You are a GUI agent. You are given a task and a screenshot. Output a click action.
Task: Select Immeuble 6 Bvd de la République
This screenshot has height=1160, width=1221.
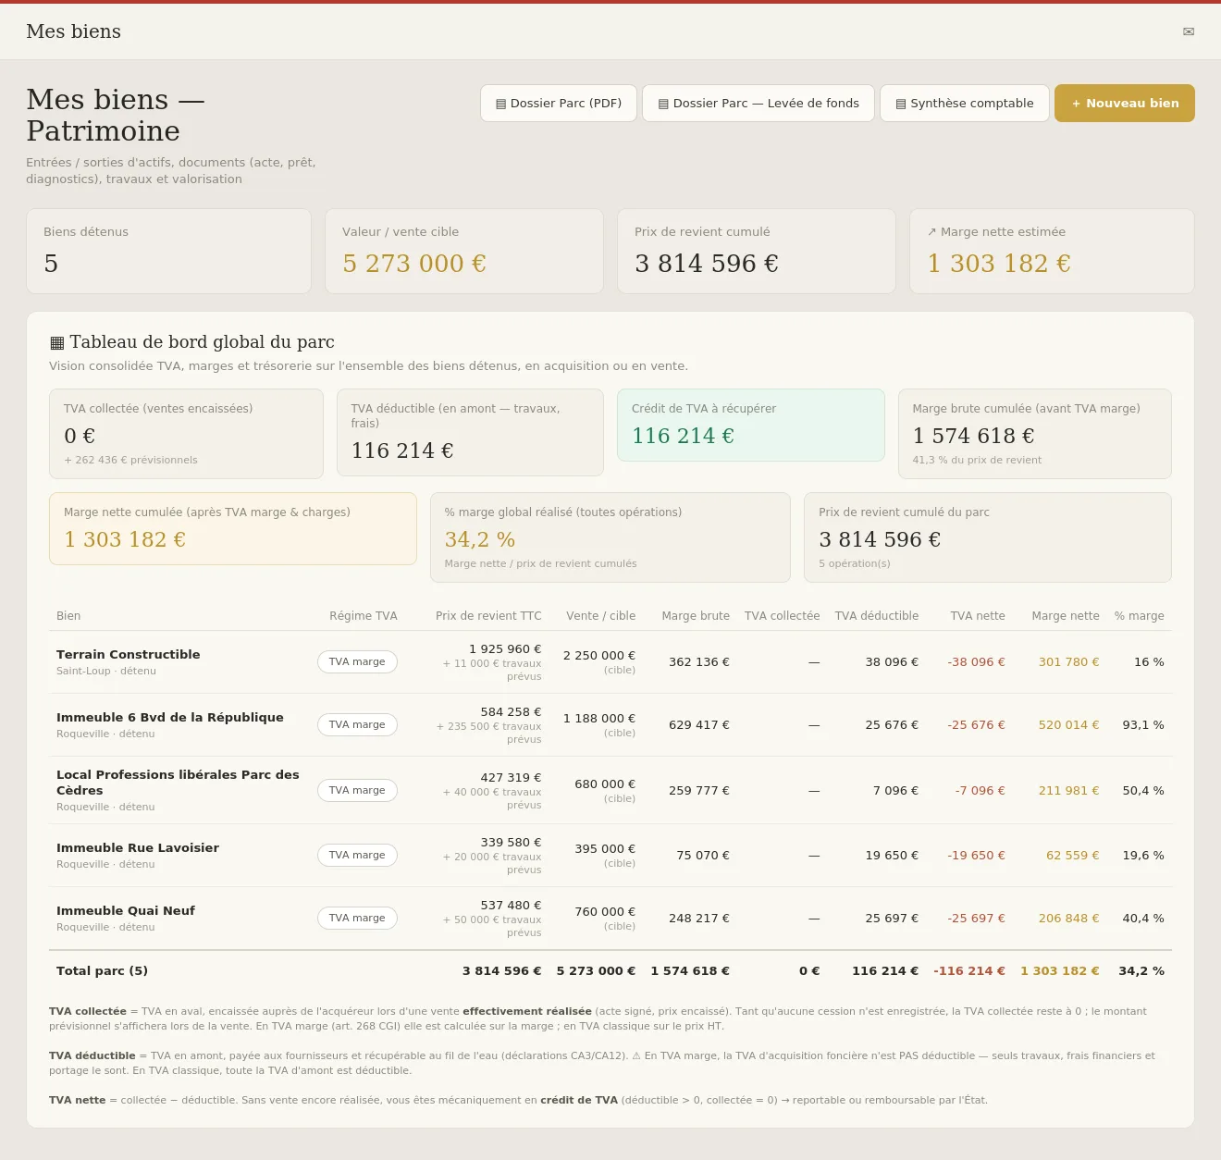[610, 725]
